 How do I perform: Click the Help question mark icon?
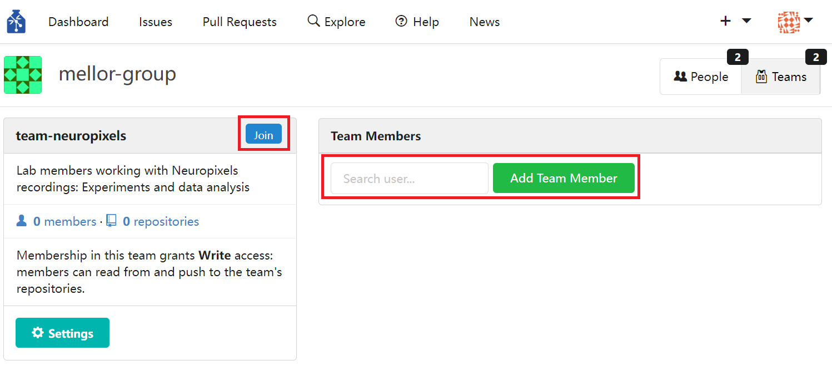click(401, 21)
